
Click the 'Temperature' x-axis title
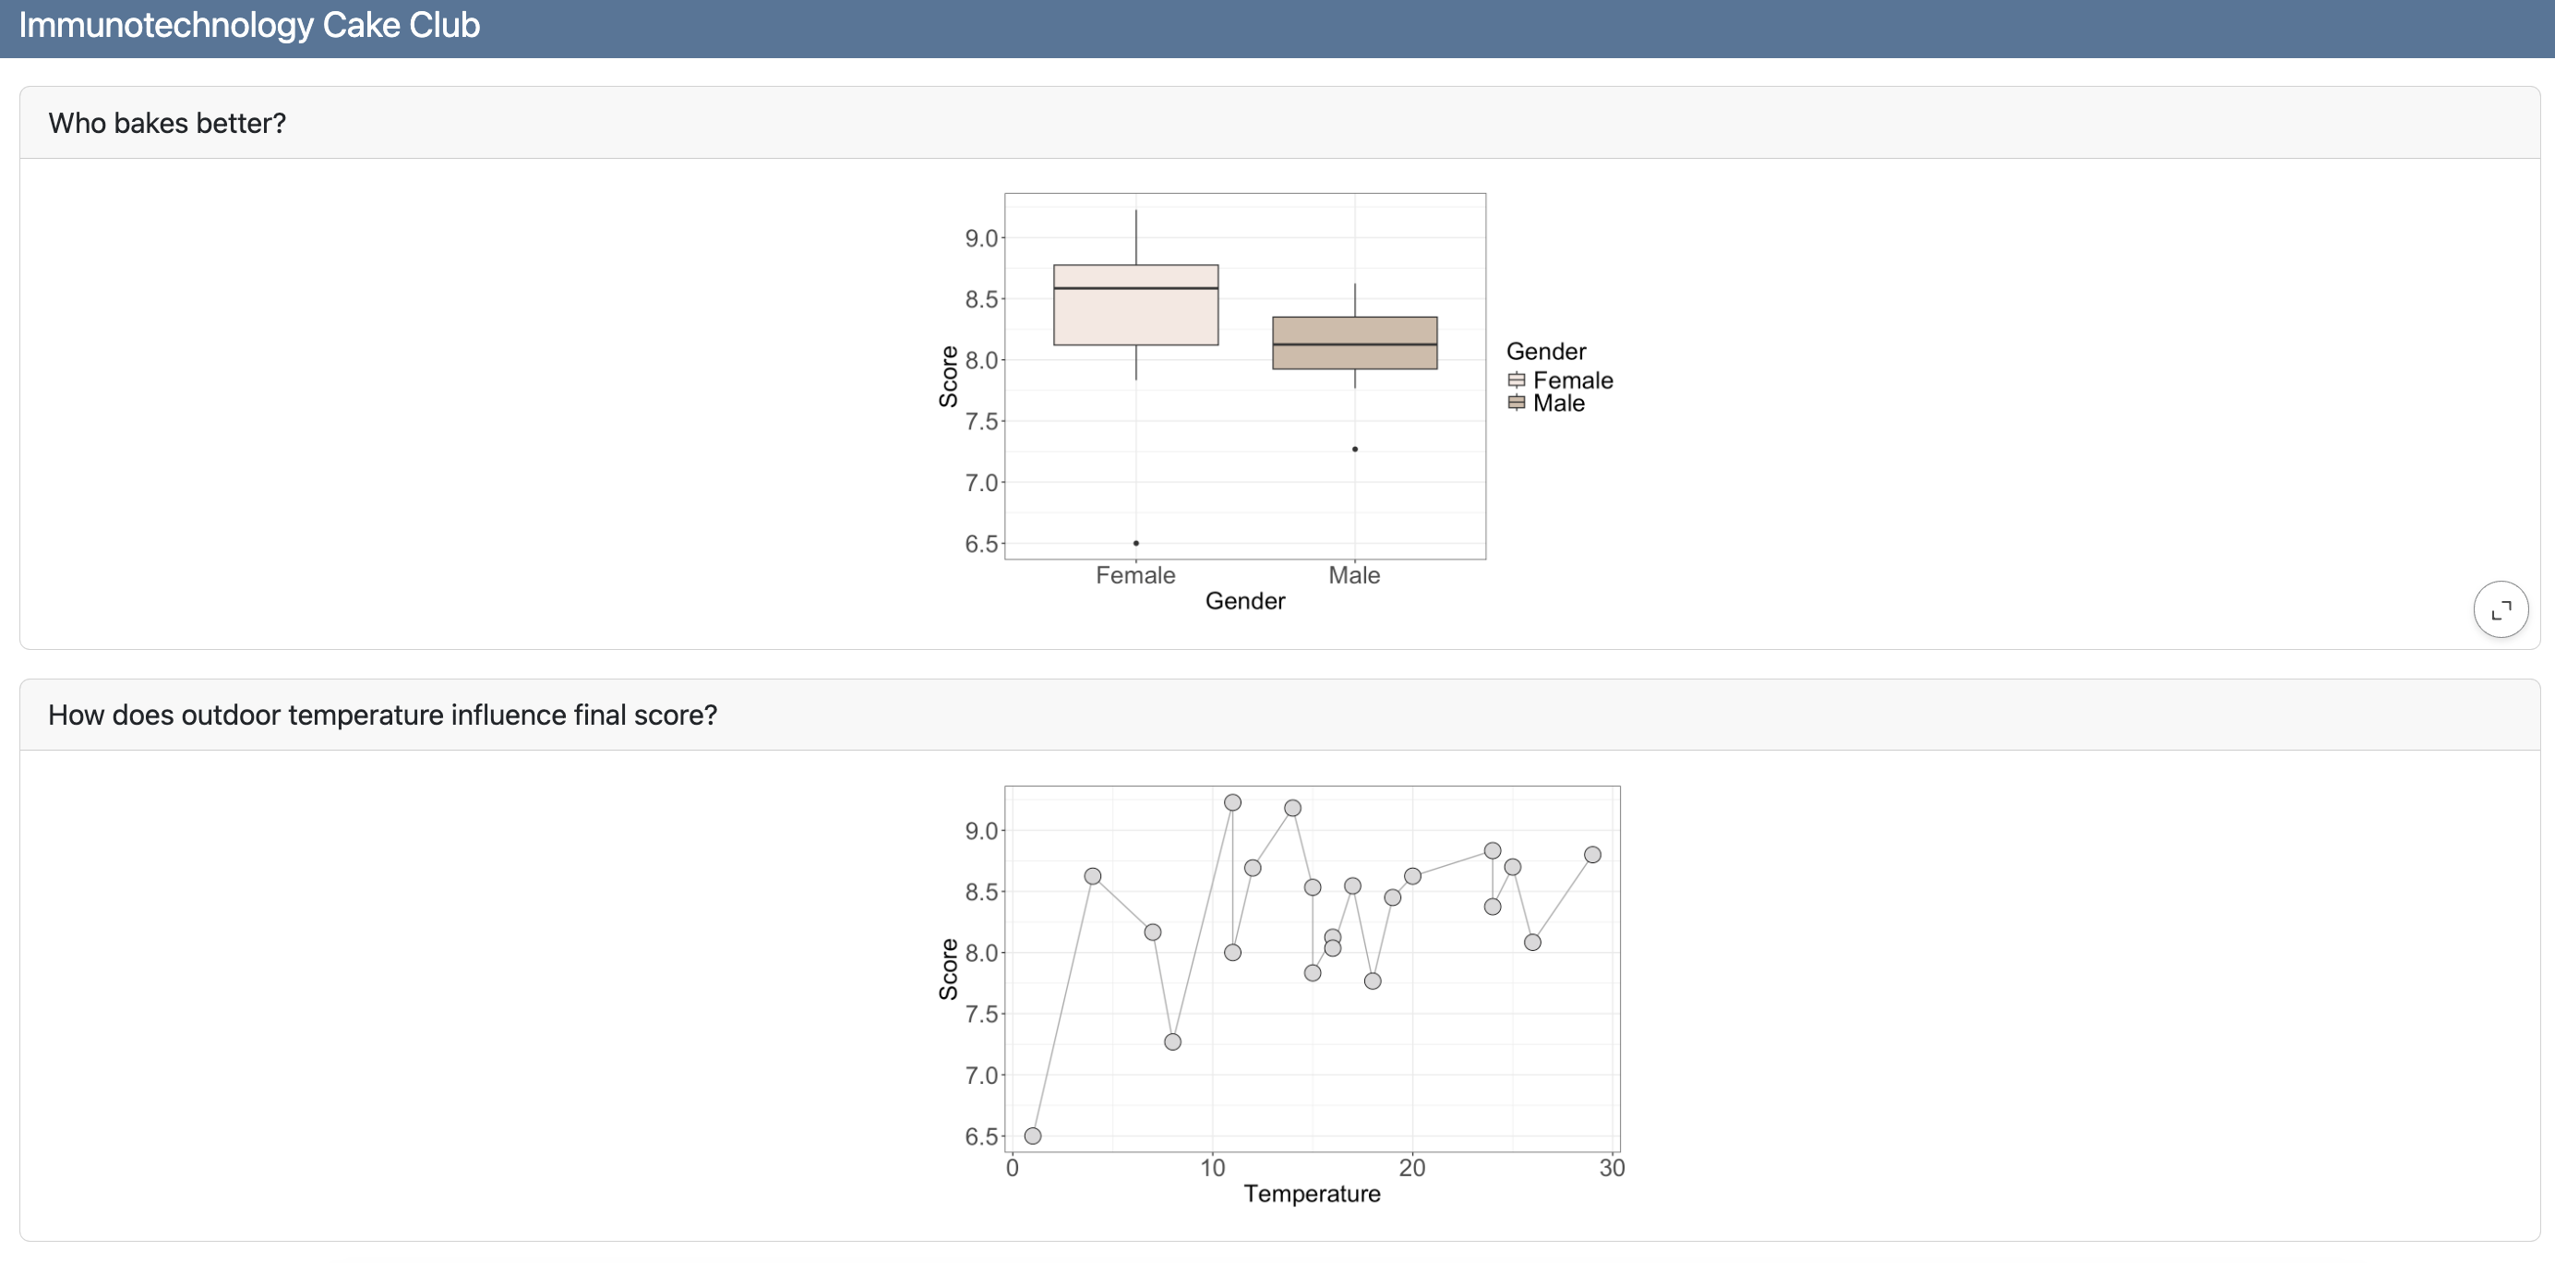tap(1312, 1194)
